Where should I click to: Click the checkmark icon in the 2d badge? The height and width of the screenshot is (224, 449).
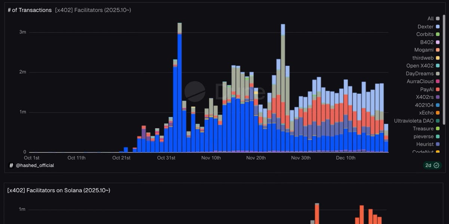coord(436,165)
